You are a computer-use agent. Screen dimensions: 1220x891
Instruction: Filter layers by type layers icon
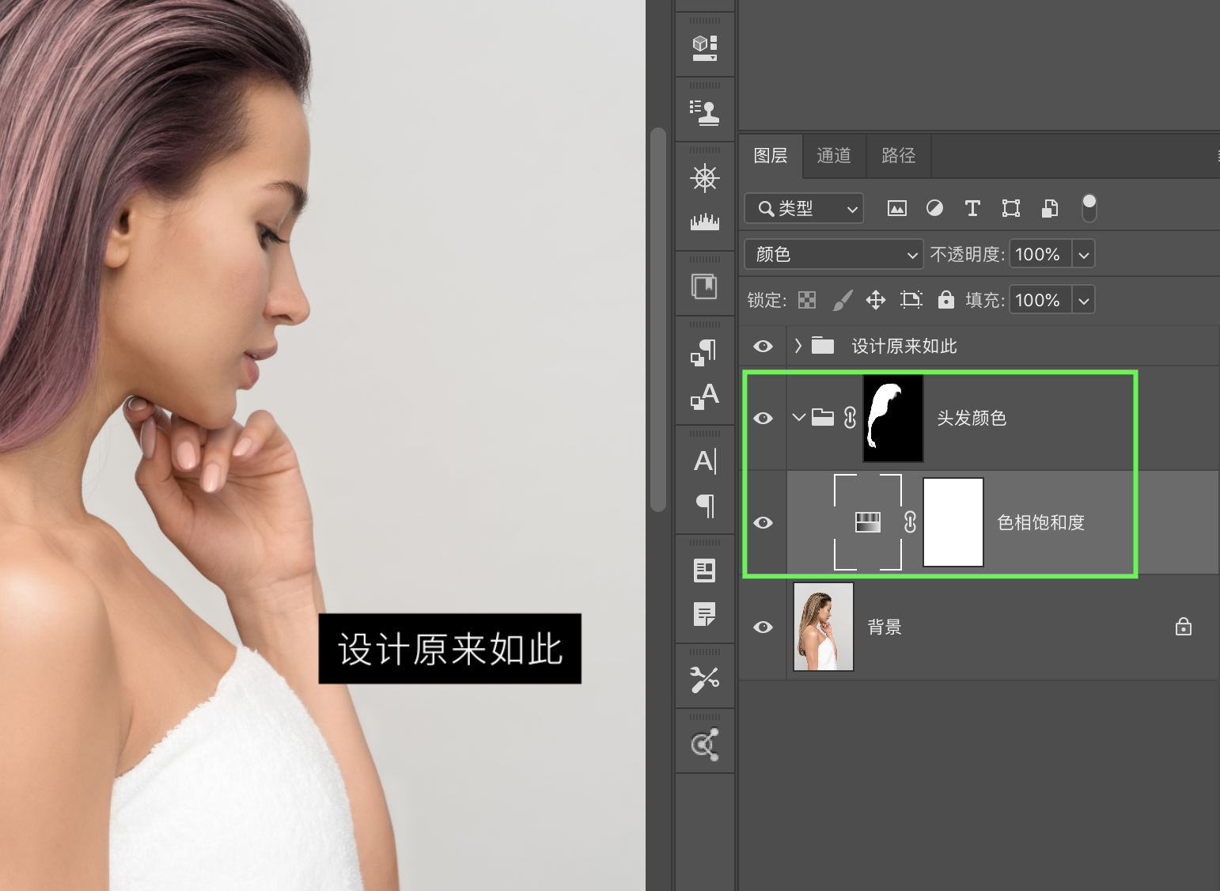[972, 209]
